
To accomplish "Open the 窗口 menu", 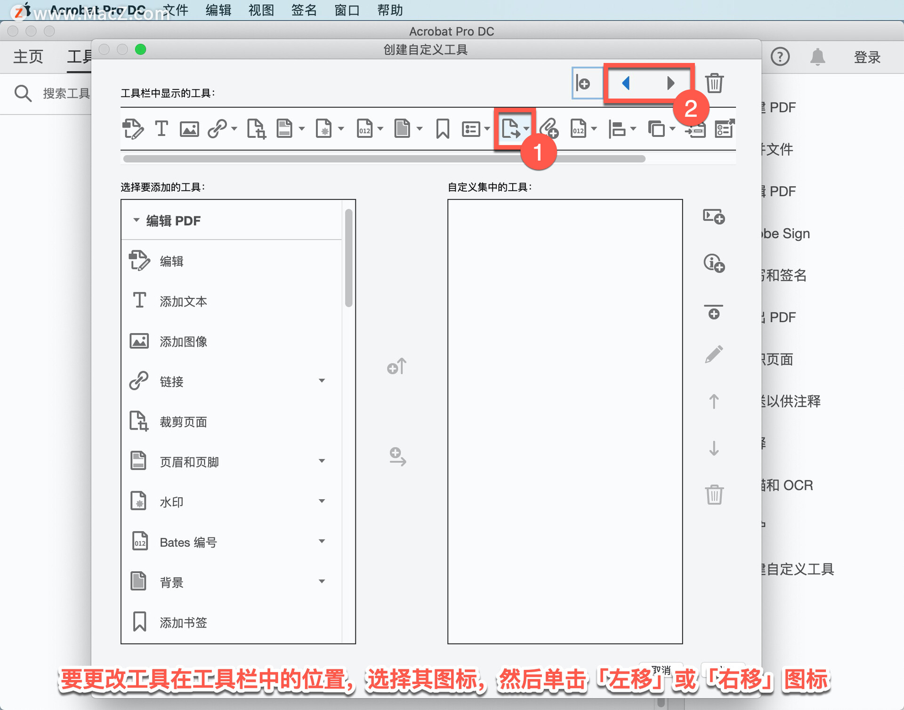I will pos(347,10).
